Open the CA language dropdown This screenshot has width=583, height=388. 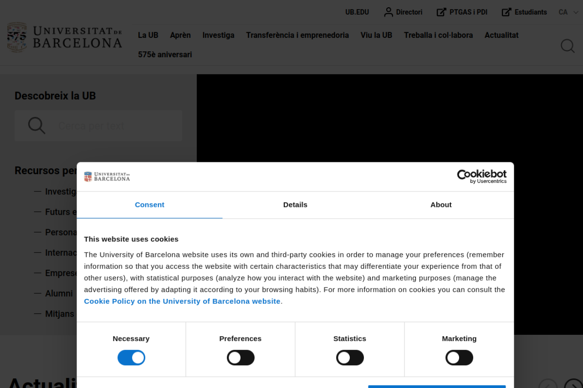(x=568, y=12)
